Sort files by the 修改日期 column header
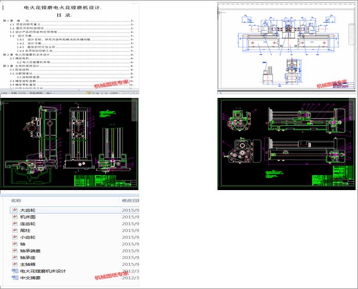This screenshot has width=358, height=289. [131, 200]
